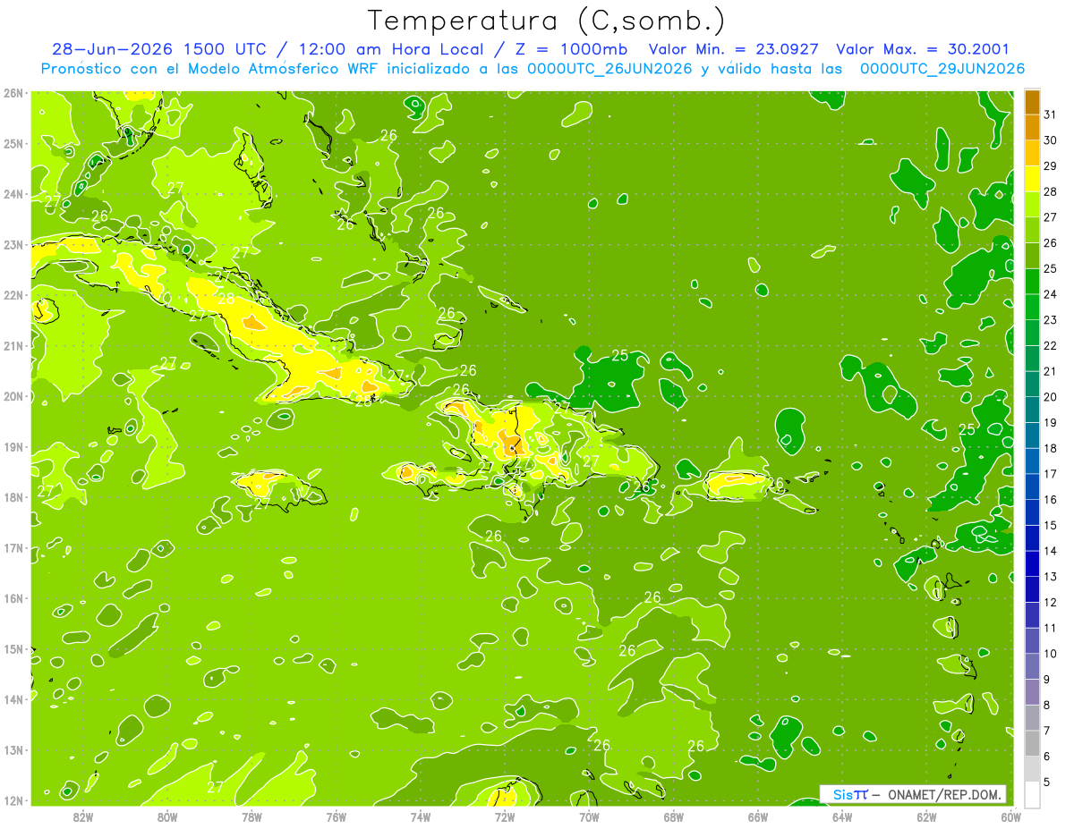Image resolution: width=1074 pixels, height=829 pixels.
Task: Click the latitude label "17N"
Action: tap(13, 547)
